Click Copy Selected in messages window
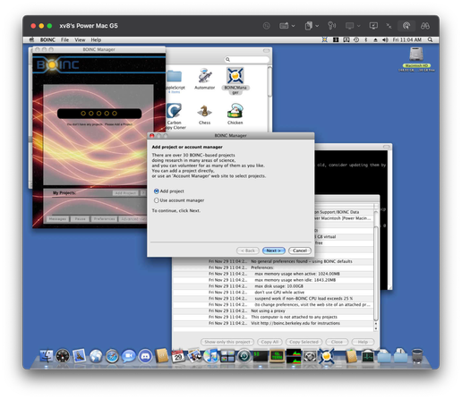 click(304, 342)
